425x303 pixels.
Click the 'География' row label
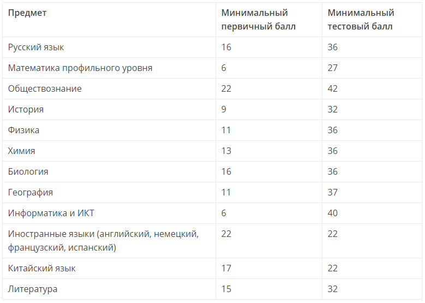(x=31, y=192)
